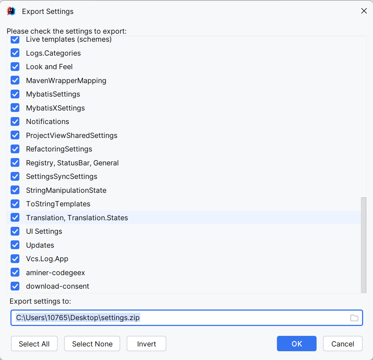Click the Select All button
This screenshot has height=360, width=373.
[x=34, y=344]
